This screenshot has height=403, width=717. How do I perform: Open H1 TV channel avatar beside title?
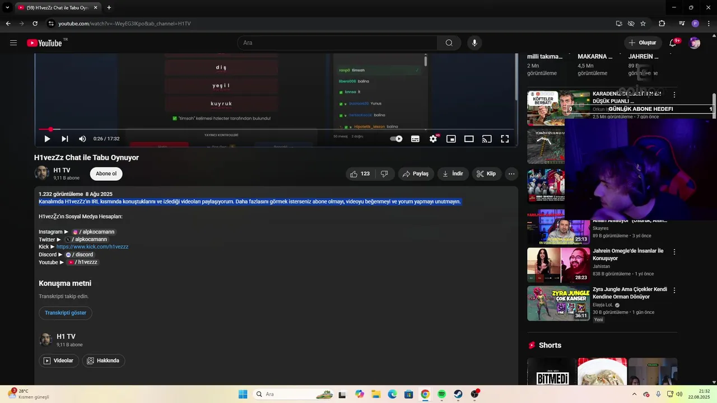42,173
